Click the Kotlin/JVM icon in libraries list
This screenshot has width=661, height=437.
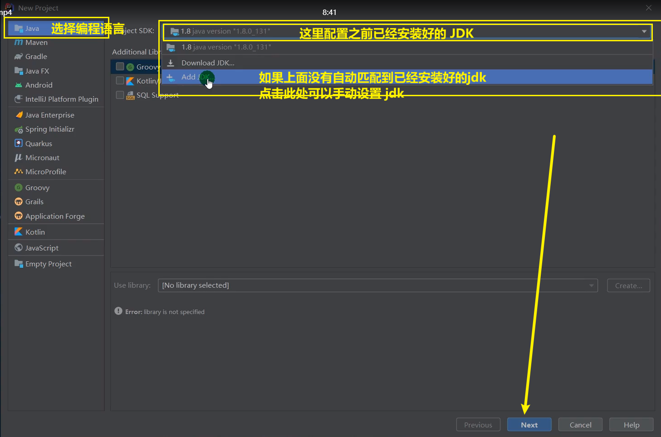130,81
